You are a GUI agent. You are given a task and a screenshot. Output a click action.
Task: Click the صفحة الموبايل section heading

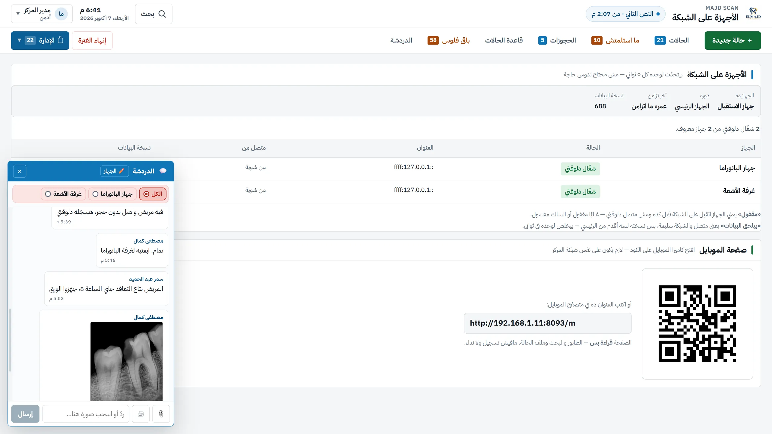pos(723,250)
